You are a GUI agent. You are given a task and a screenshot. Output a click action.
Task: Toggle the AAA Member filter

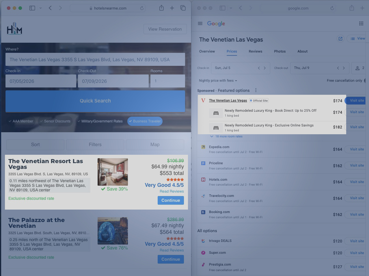click(20, 121)
